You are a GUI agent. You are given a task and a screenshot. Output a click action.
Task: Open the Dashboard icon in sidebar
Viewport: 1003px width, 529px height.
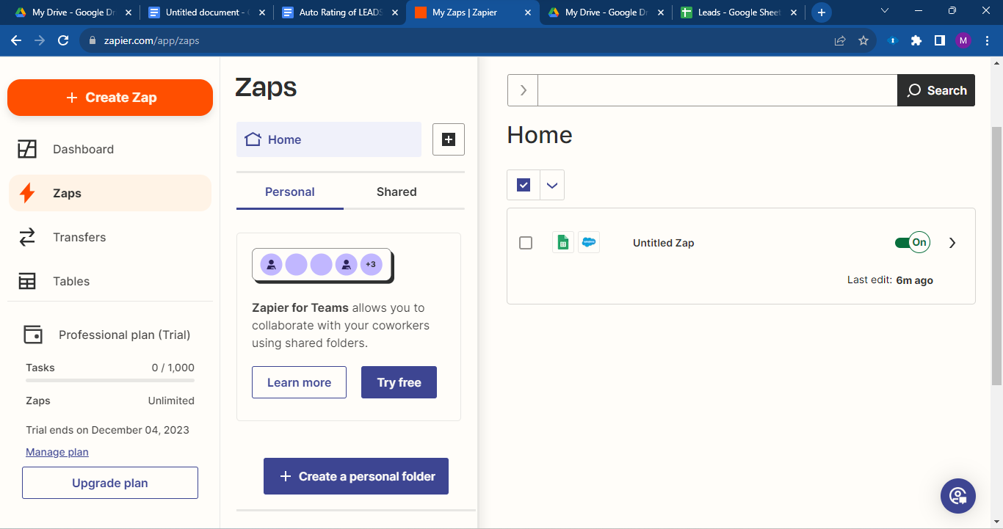(x=27, y=149)
